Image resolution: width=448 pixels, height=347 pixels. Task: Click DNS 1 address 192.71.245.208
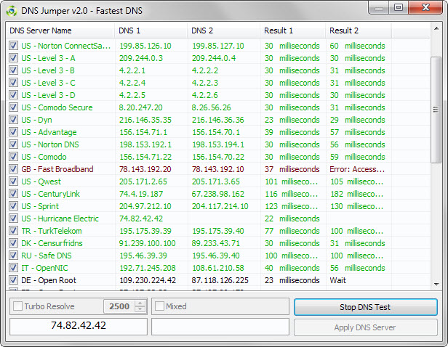click(x=148, y=268)
